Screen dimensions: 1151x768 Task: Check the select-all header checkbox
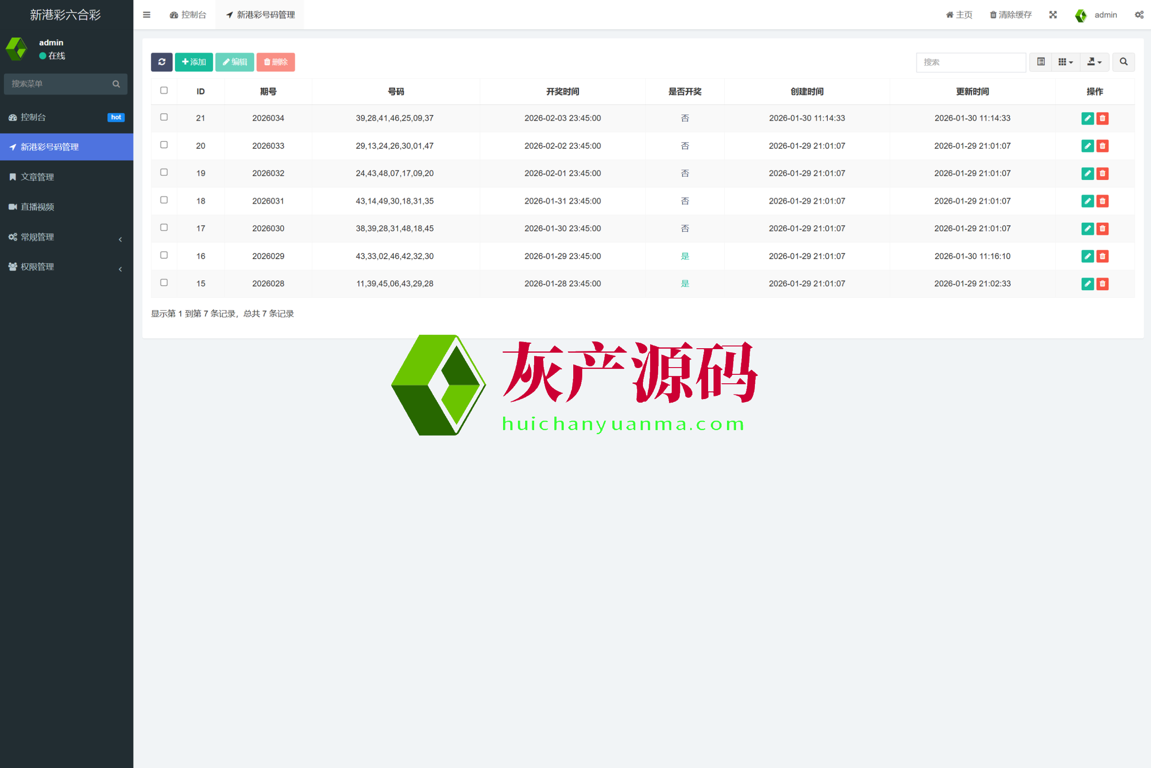[164, 90]
